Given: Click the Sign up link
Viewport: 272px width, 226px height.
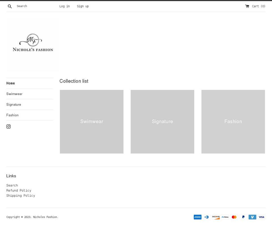Looking at the screenshot, I should 82,6.
